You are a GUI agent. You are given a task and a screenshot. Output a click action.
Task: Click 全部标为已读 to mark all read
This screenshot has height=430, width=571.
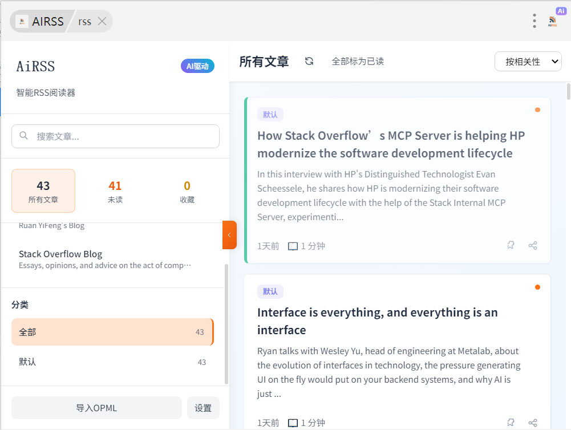358,61
